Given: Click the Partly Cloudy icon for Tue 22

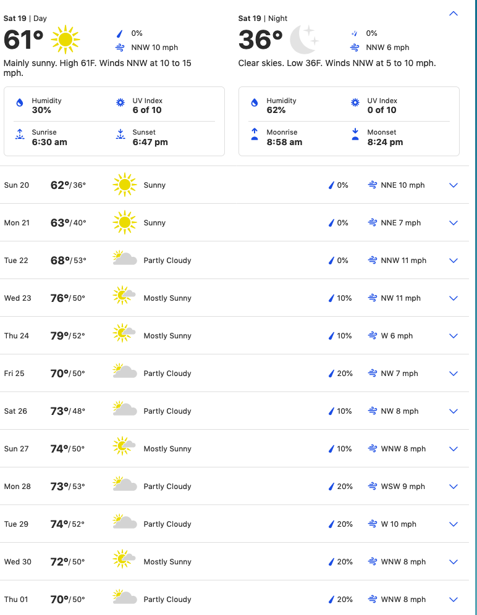Looking at the screenshot, I should coord(124,259).
